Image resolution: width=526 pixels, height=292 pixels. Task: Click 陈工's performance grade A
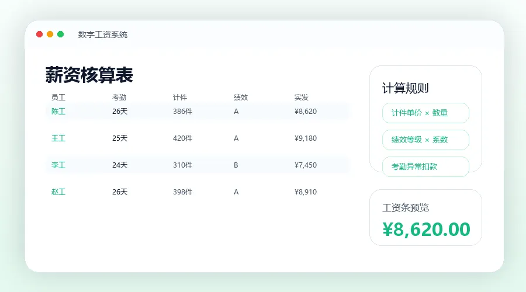point(236,112)
